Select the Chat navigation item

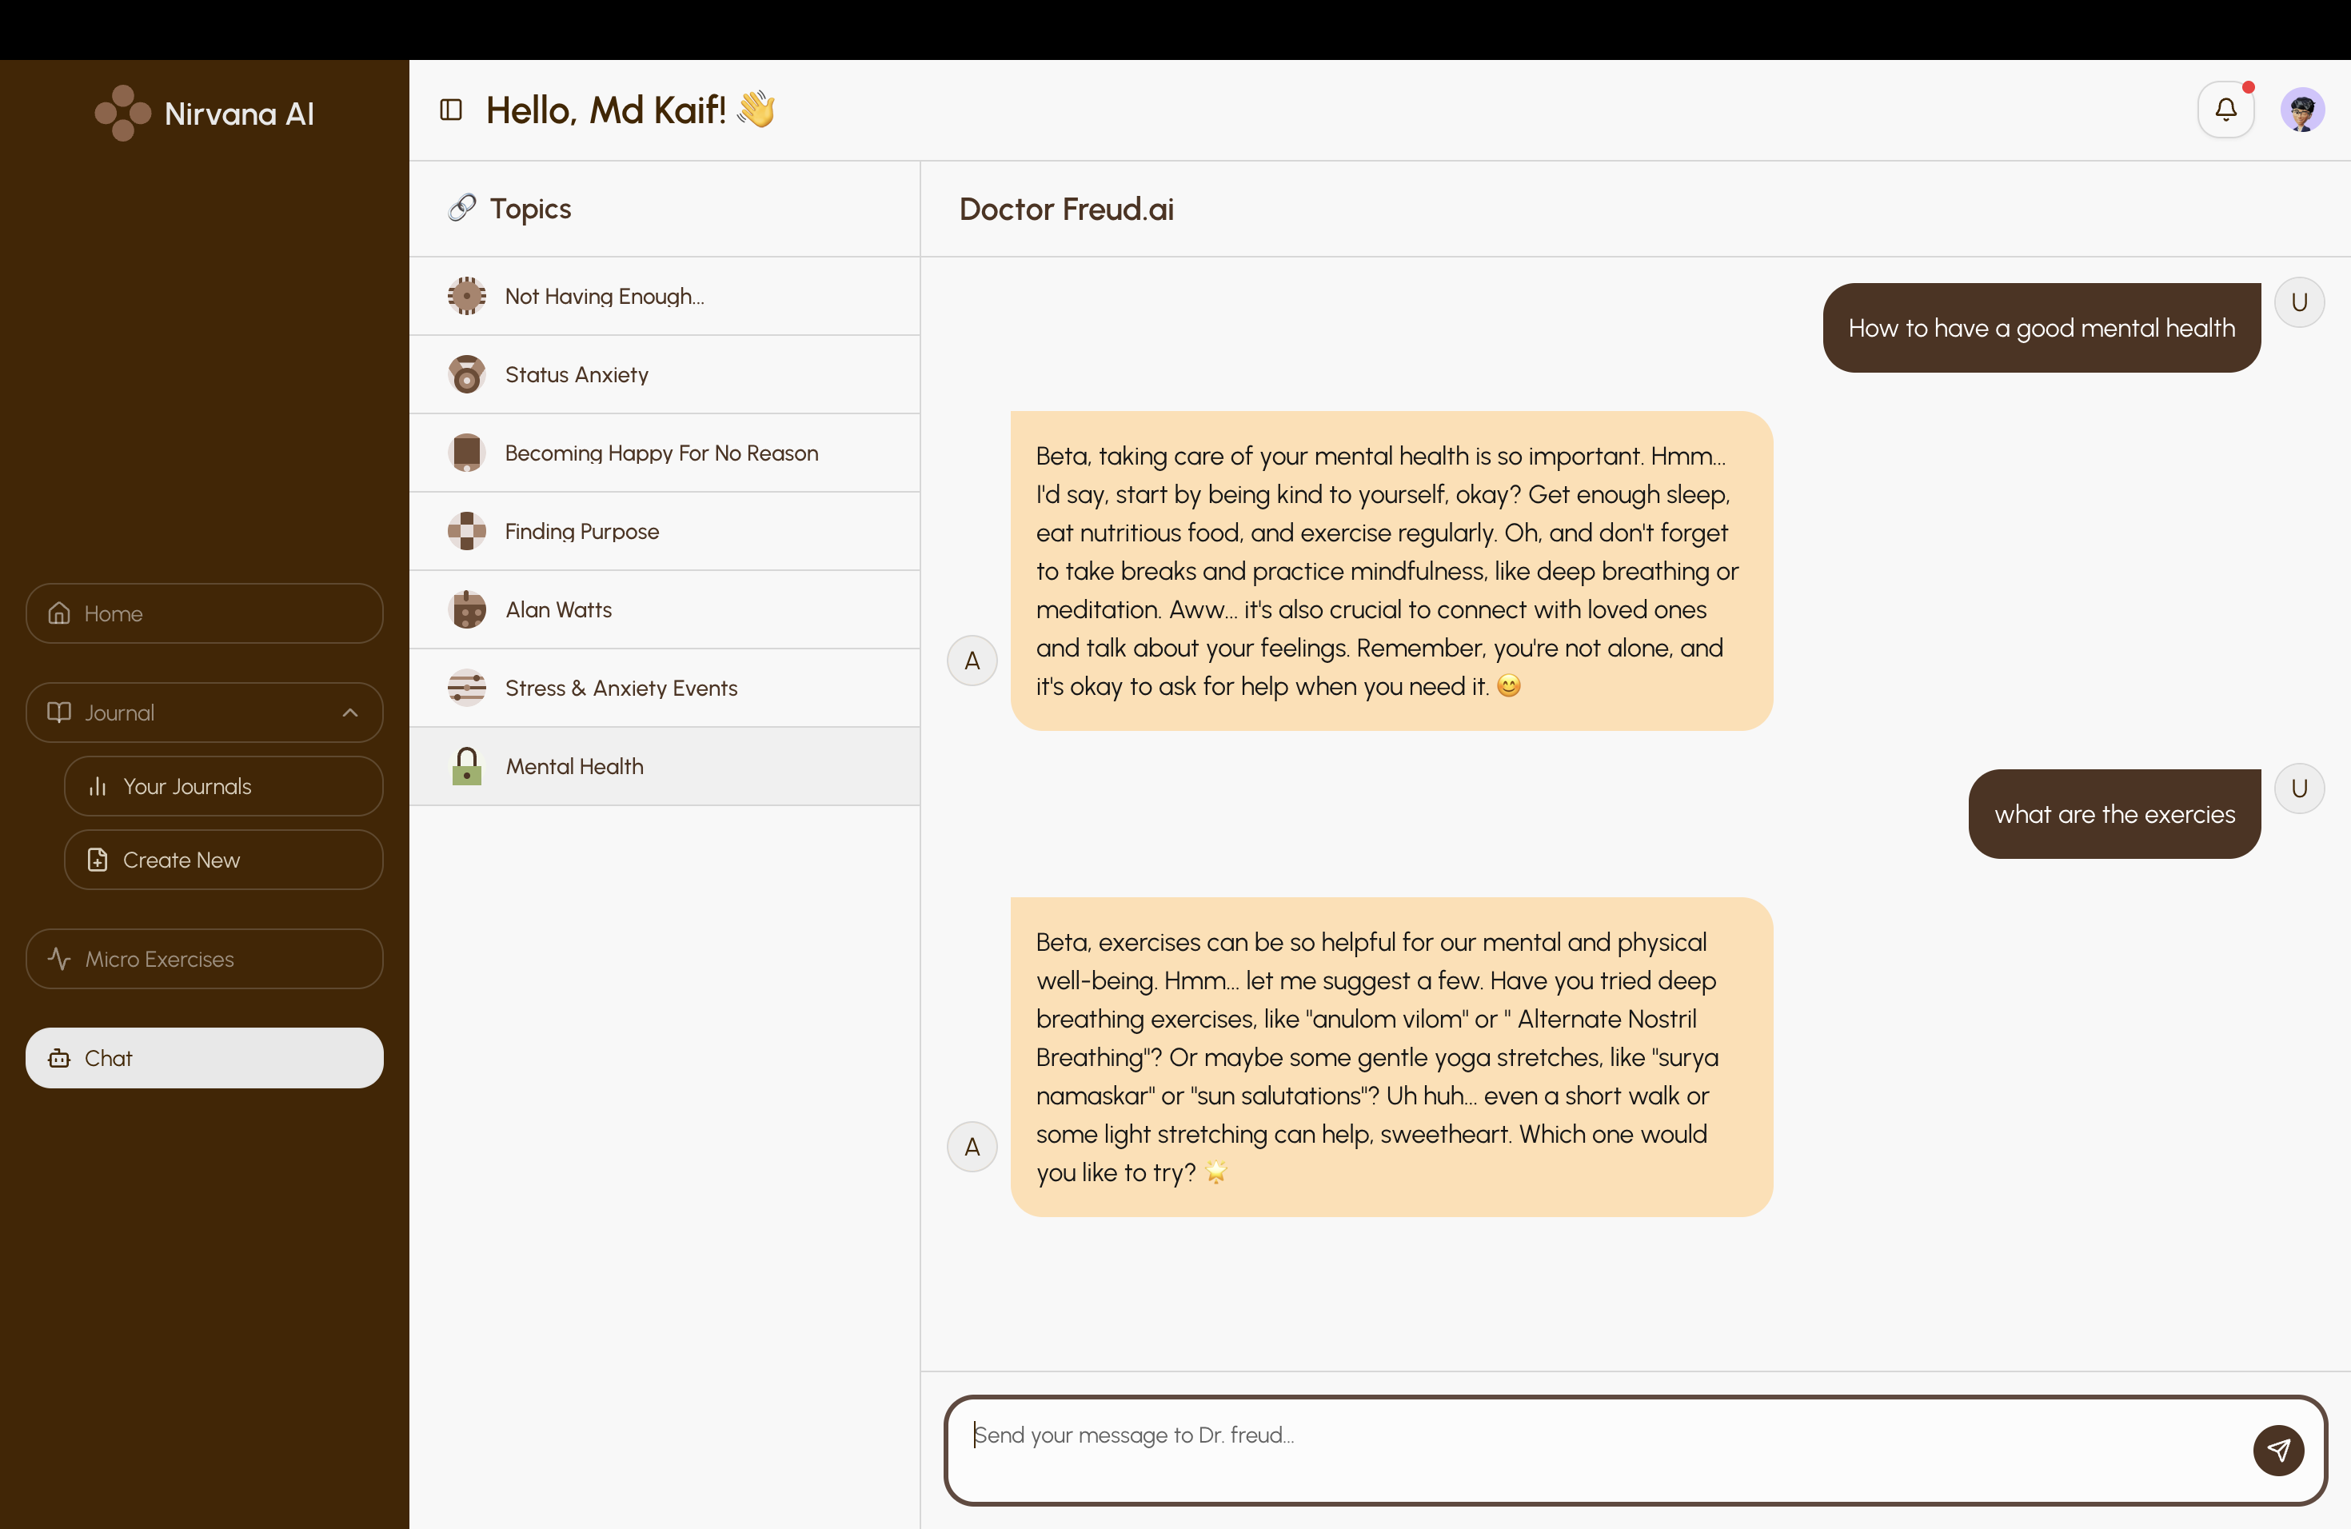(x=205, y=1058)
